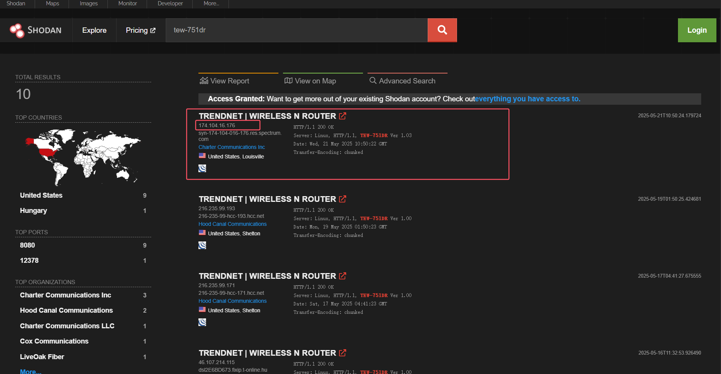The image size is (721, 374).
Task: Click Louisville city link
Action: (253, 157)
